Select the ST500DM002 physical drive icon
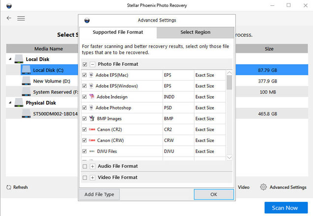 pyautogui.click(x=26, y=113)
